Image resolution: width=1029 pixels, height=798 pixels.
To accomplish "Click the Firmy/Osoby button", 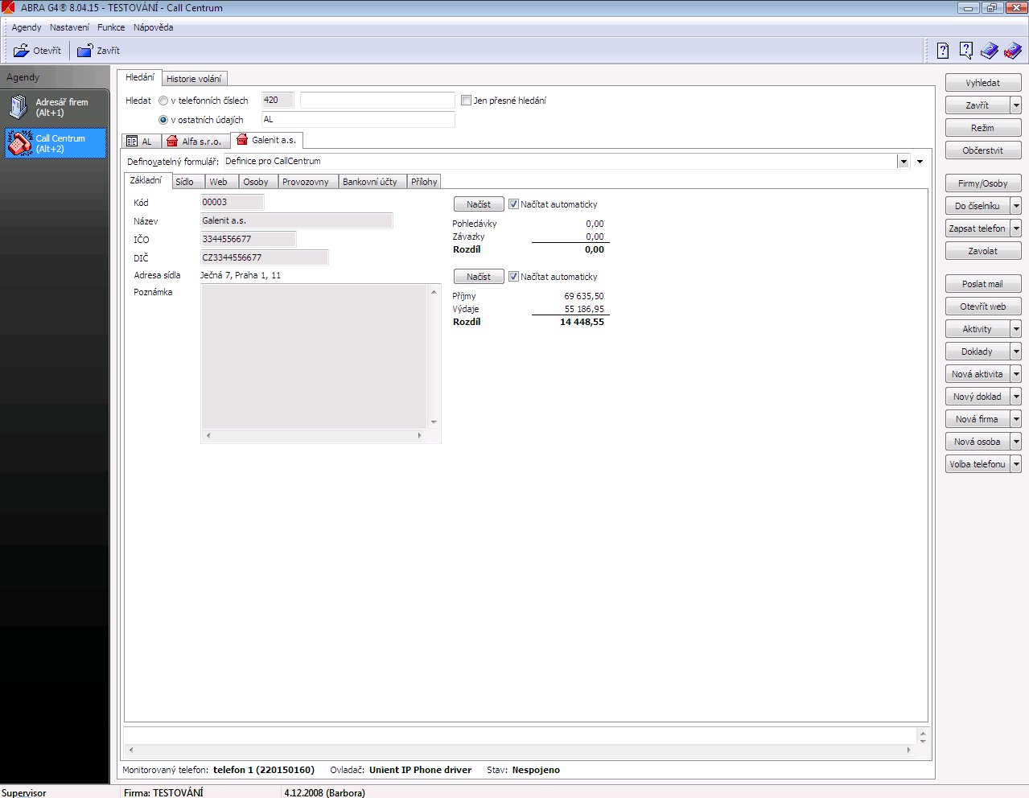I will tap(983, 183).
